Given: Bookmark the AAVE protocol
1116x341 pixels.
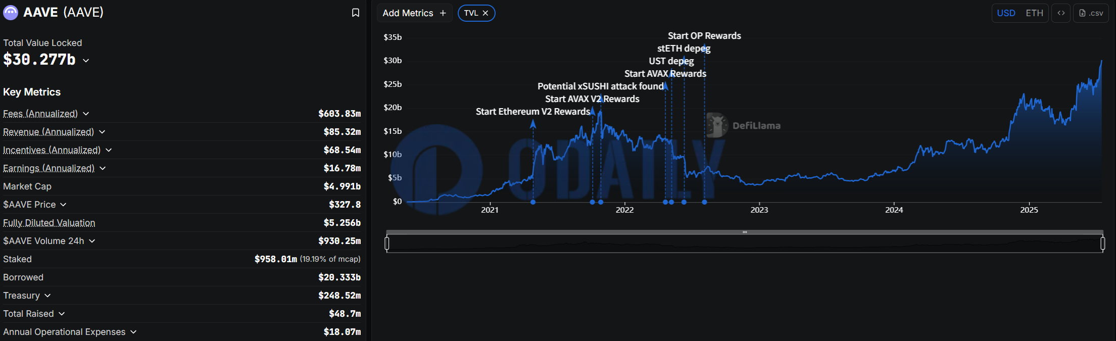Looking at the screenshot, I should pos(356,13).
